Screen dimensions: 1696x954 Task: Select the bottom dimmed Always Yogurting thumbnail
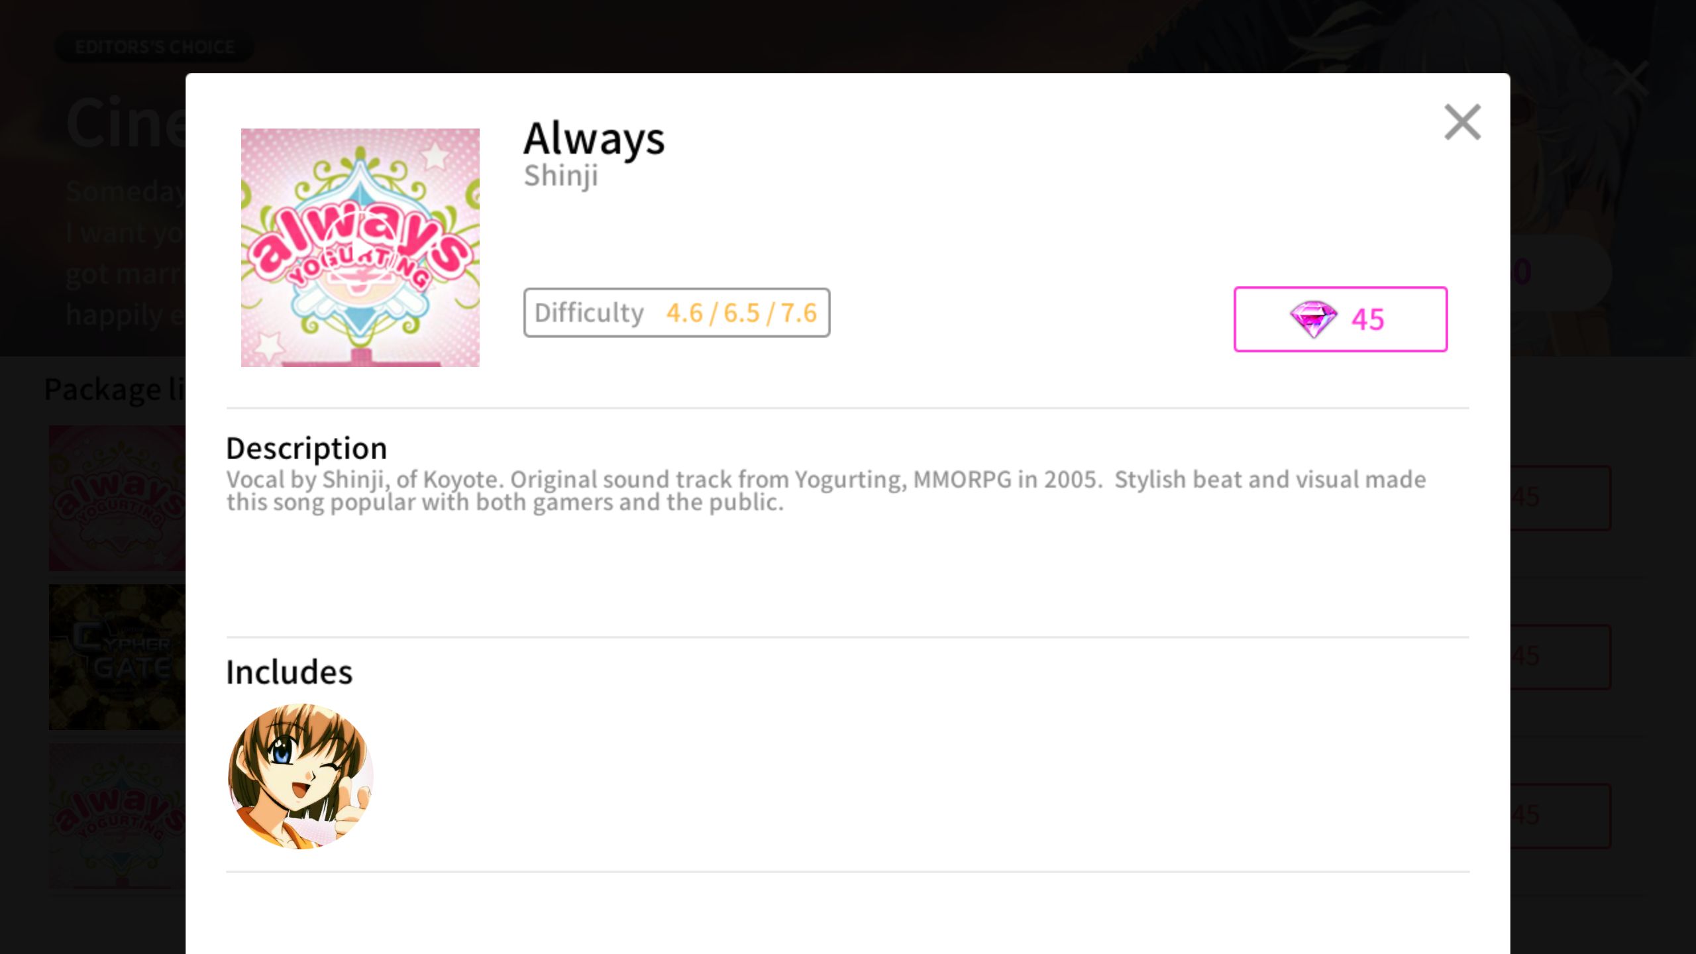117,816
